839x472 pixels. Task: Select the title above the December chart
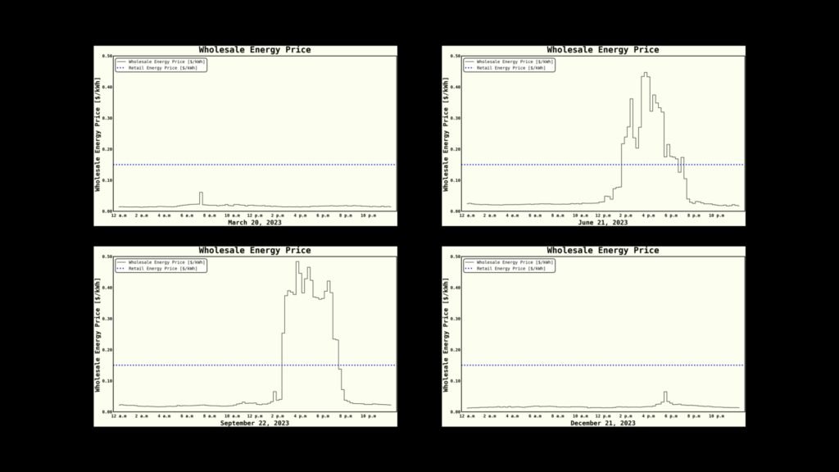602,251
